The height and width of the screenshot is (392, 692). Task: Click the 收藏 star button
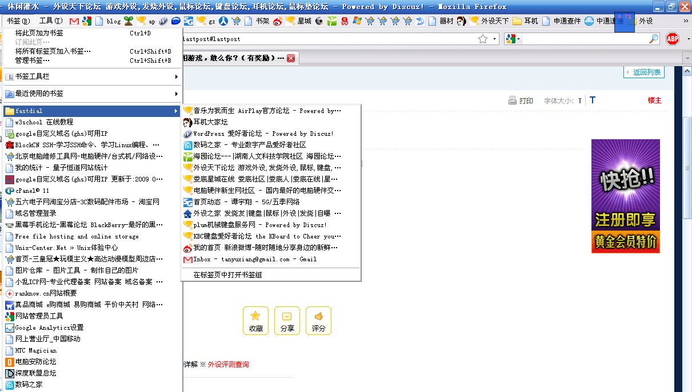coord(255,321)
